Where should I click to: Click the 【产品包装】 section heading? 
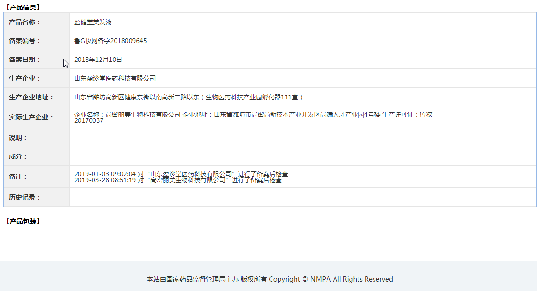23,221
